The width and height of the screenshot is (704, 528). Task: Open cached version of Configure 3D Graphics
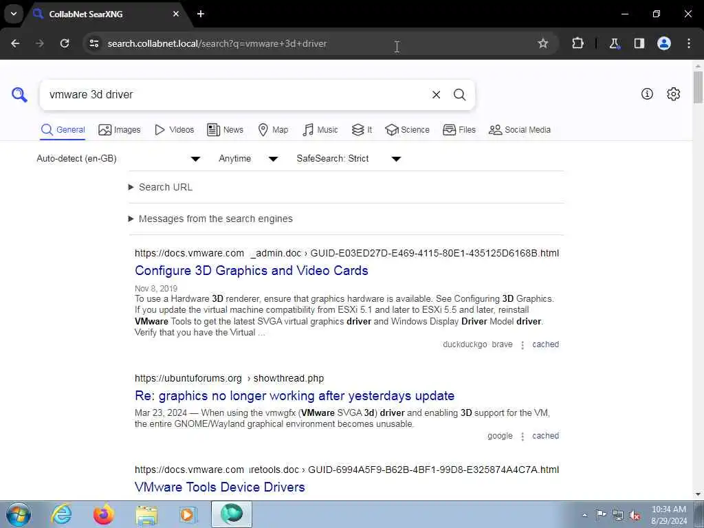point(545,344)
